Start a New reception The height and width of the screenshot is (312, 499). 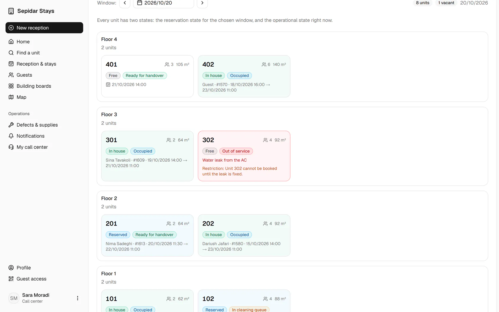pyautogui.click(x=44, y=28)
